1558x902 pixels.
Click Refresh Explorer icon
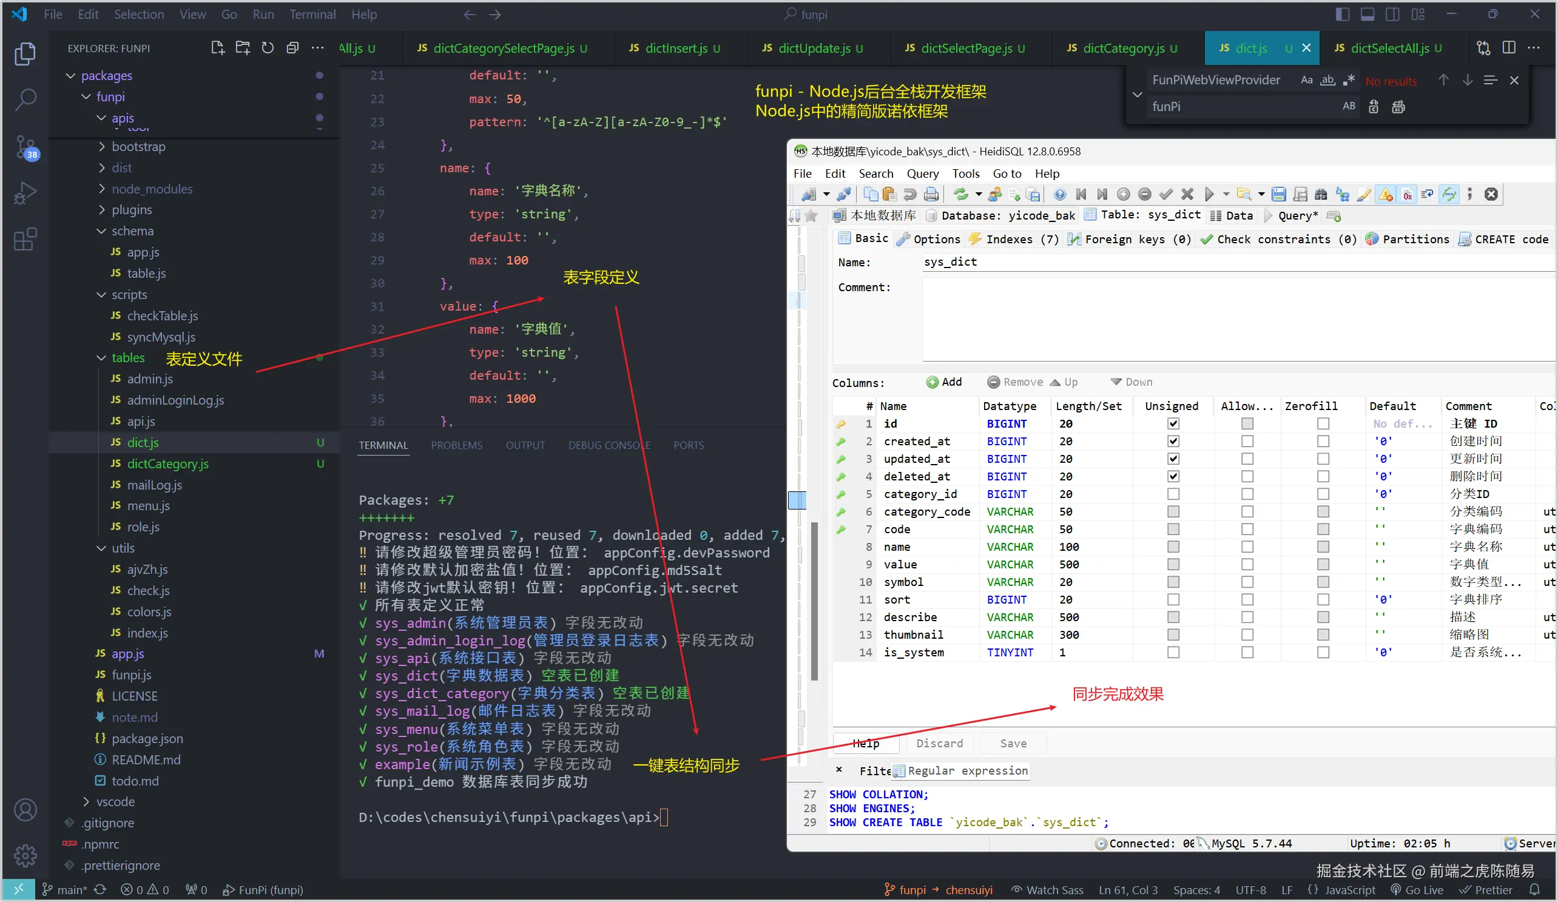[267, 48]
